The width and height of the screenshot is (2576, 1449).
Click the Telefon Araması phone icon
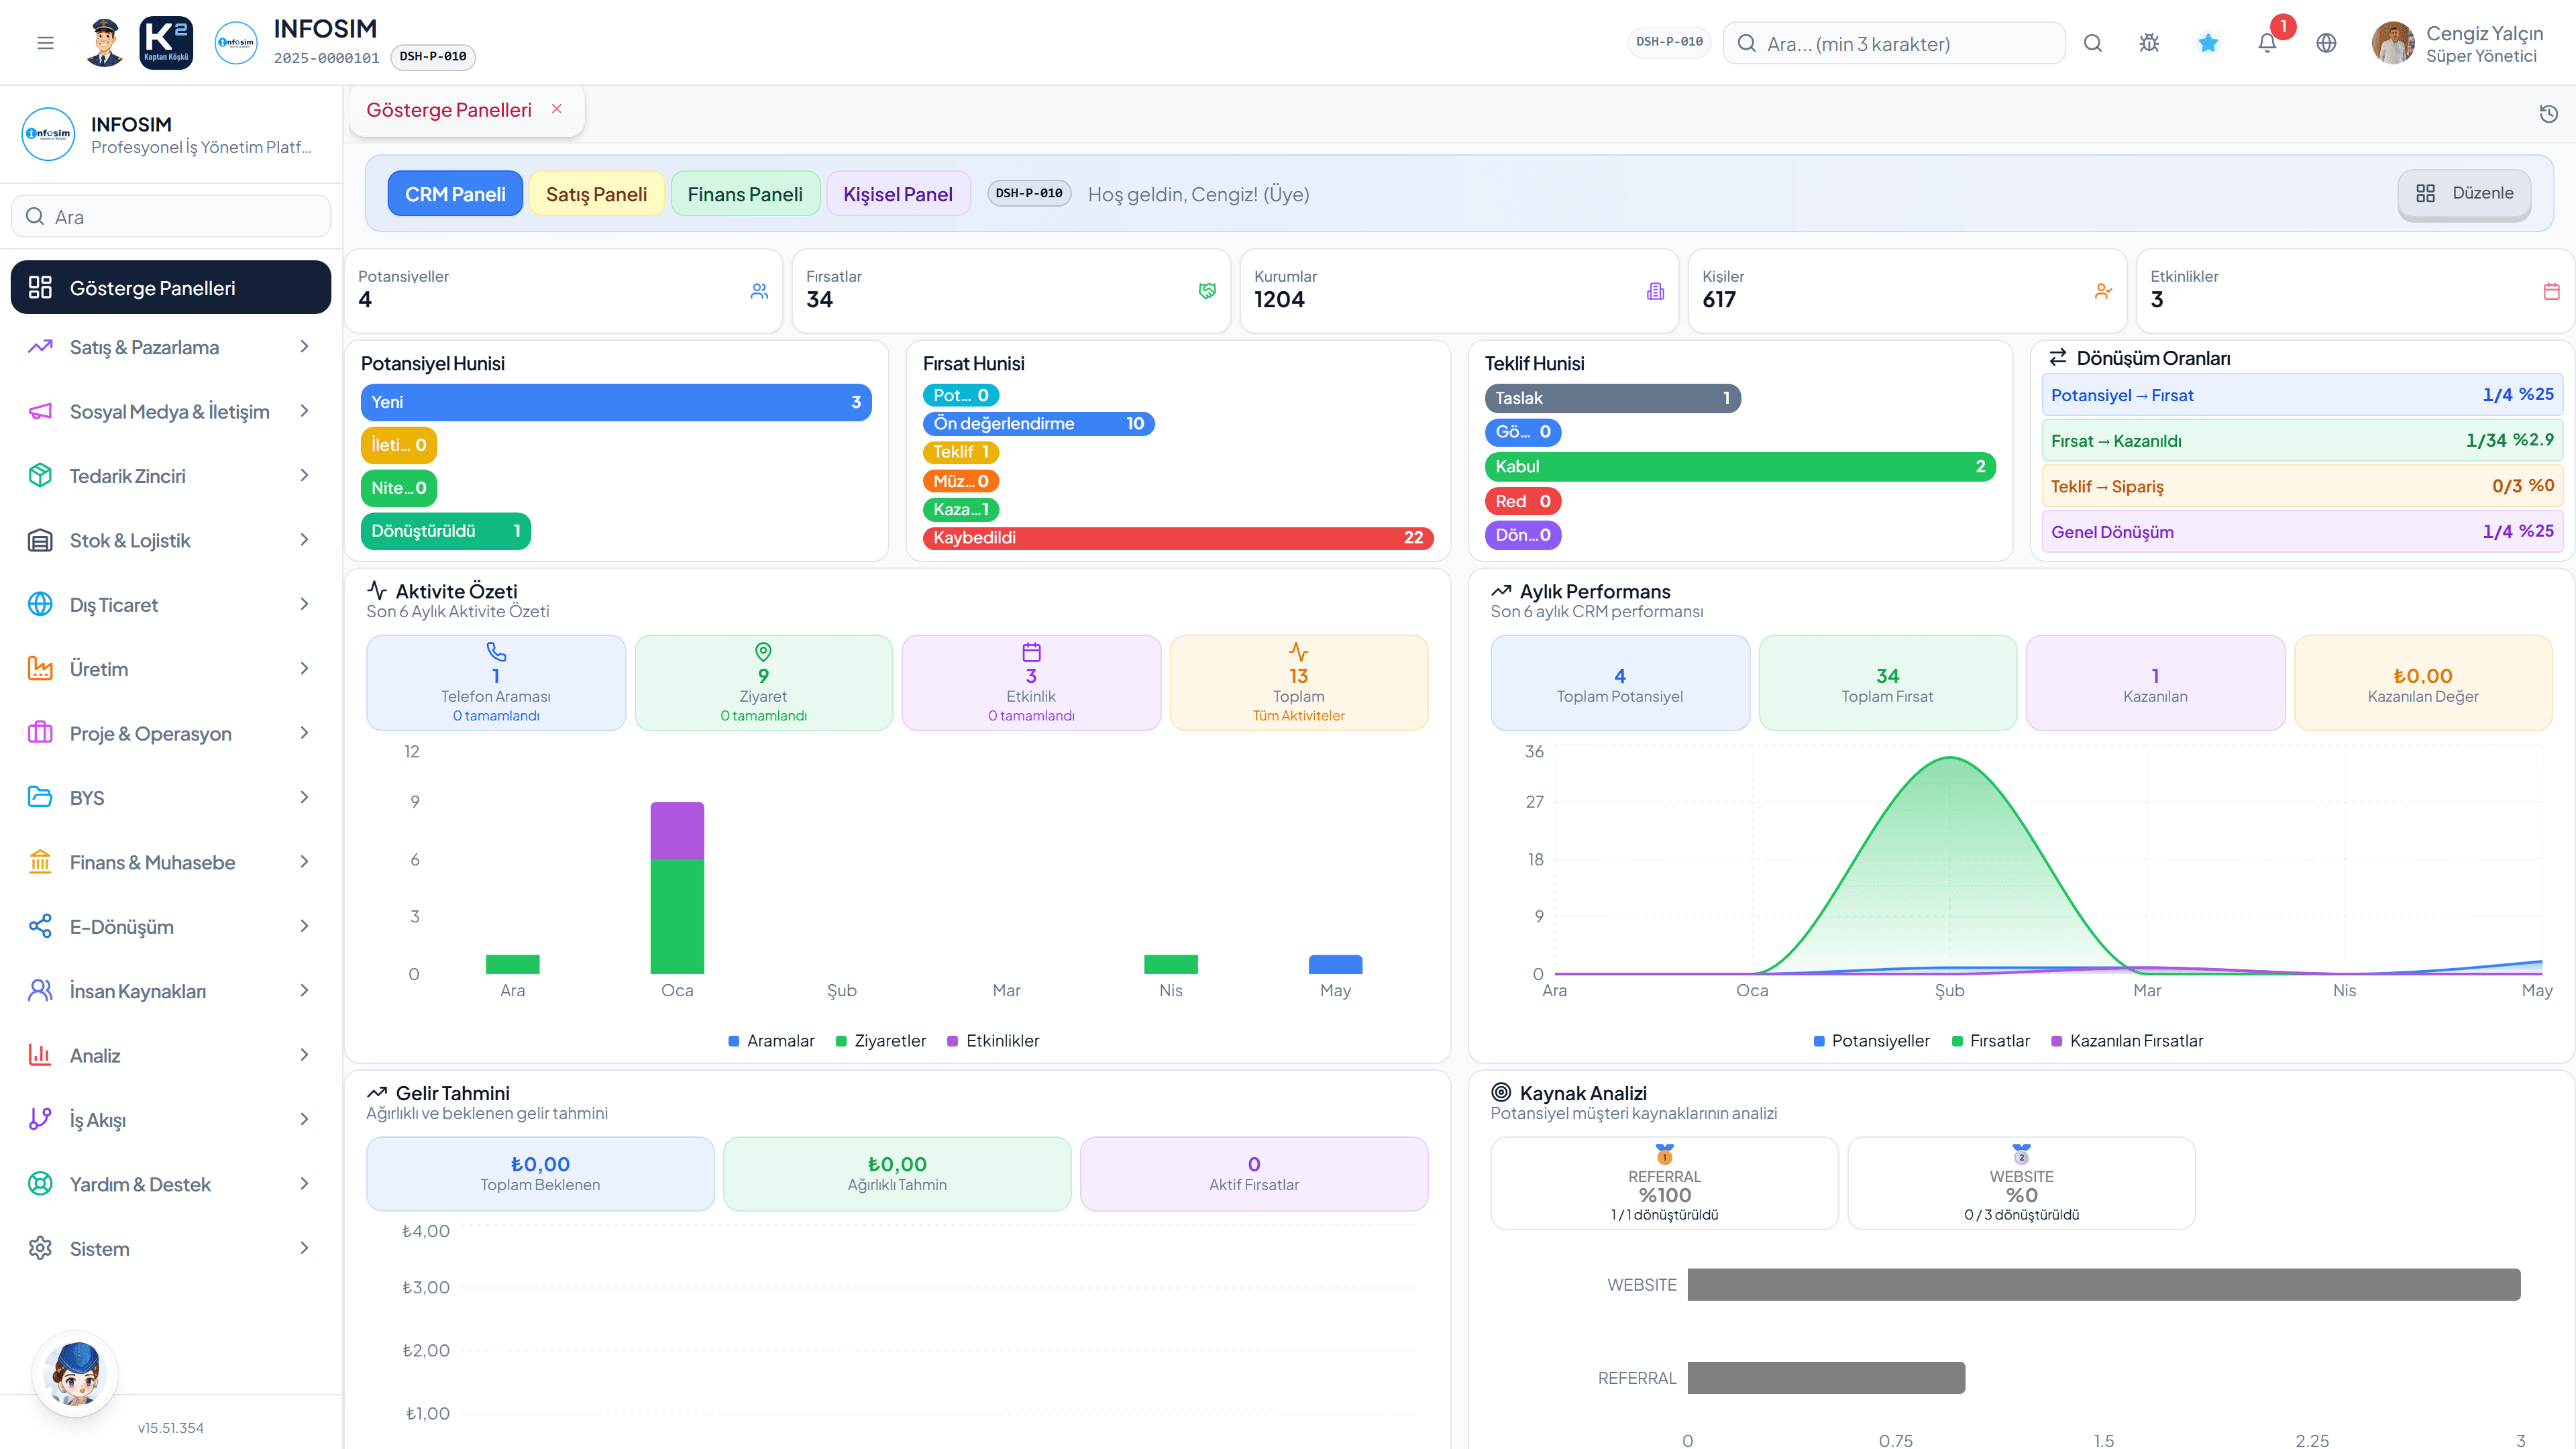coord(496,652)
